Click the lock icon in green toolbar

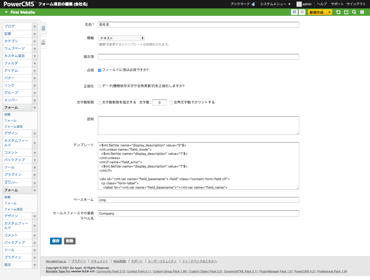coord(362,12)
